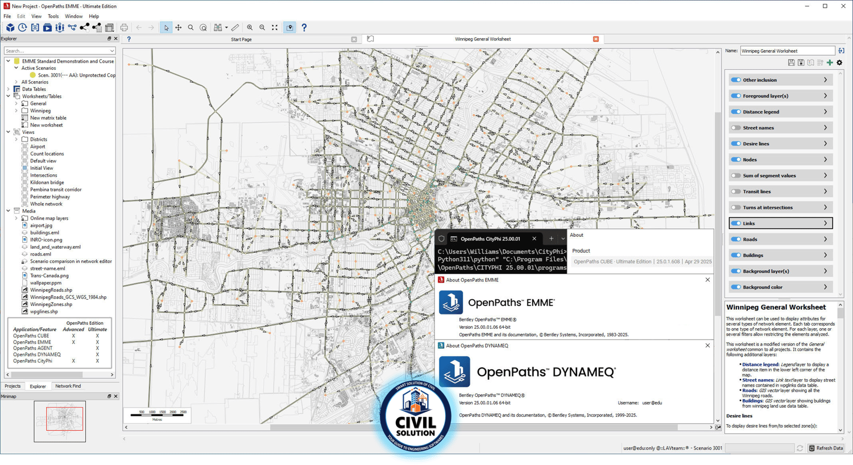
Task: Click the measure ruler tool icon
Action: tap(235, 27)
